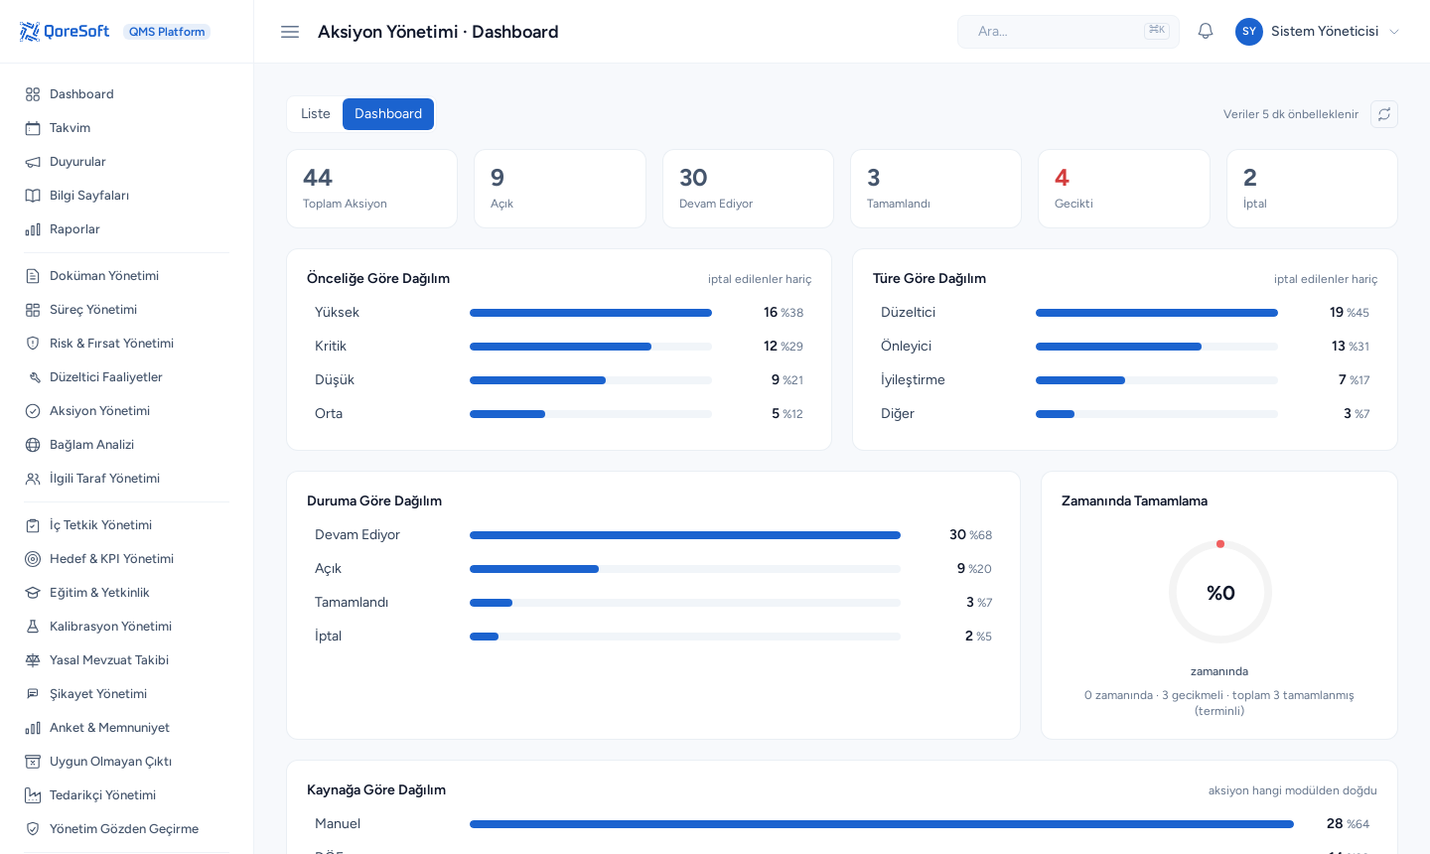Click the İlgili Taraf Yönetimi people icon
Viewport: 1430px width, 854px height.
(x=33, y=479)
